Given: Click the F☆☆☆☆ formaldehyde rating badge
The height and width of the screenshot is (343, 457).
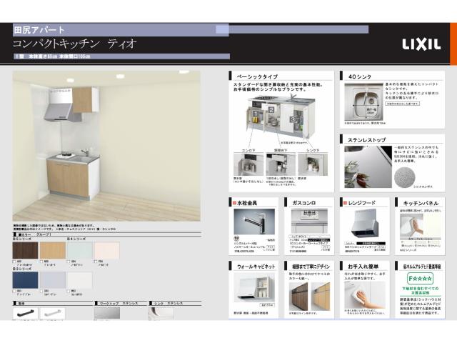Looking at the screenshot, I should coord(420,279).
